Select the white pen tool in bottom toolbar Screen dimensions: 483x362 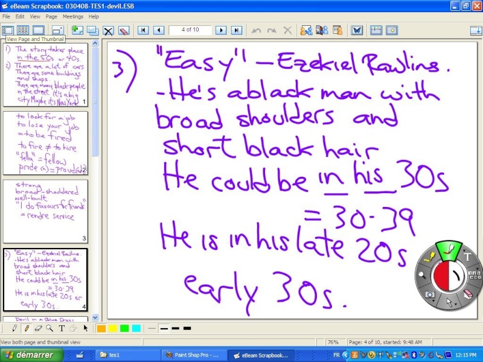(x=14, y=328)
